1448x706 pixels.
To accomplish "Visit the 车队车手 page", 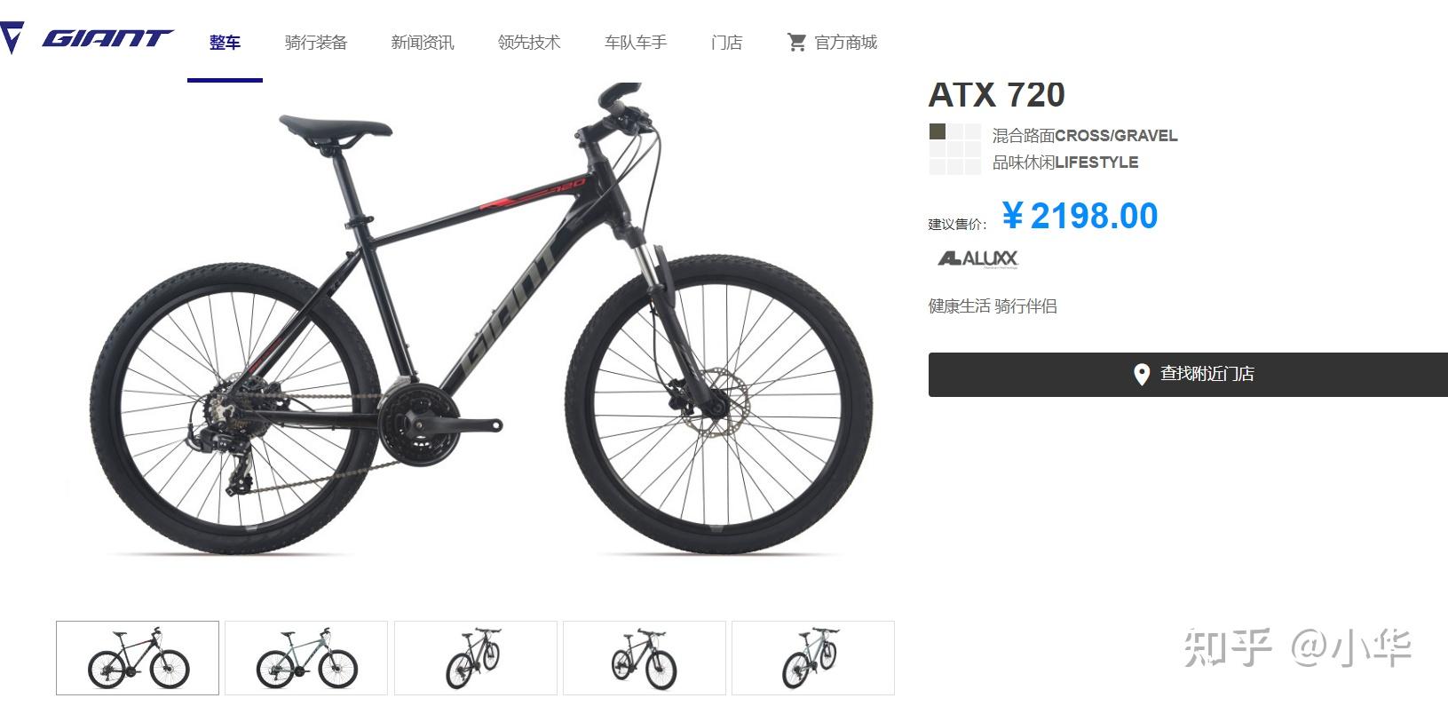I will (x=635, y=42).
